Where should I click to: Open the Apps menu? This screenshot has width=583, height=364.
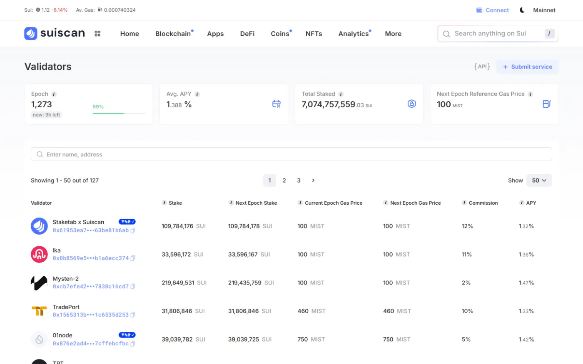click(x=215, y=34)
